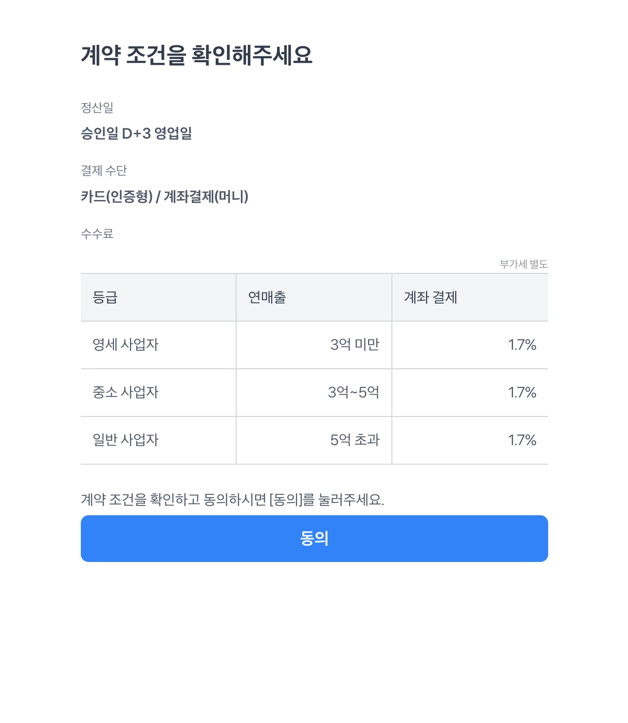Click 1.7% fee in 일반 사업자 row
Image resolution: width=628 pixels, height=723 pixels.
[522, 440]
